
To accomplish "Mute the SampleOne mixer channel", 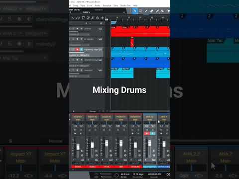I will tap(132, 130).
